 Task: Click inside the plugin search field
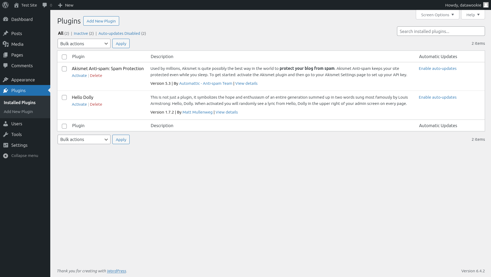click(440, 31)
